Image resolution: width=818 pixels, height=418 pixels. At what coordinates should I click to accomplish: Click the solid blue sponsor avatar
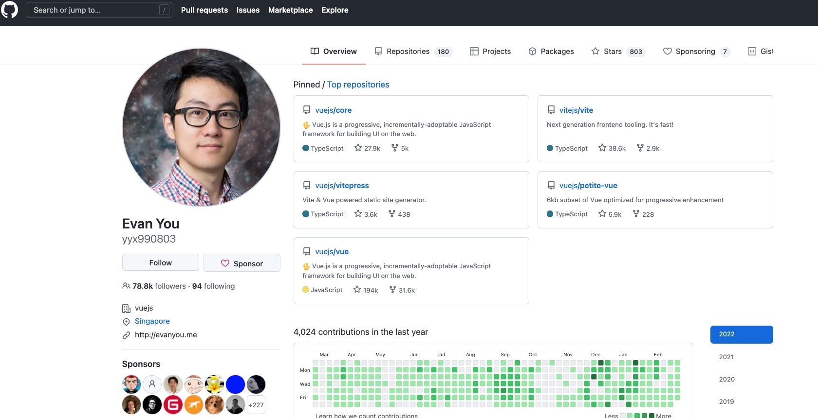pos(235,384)
